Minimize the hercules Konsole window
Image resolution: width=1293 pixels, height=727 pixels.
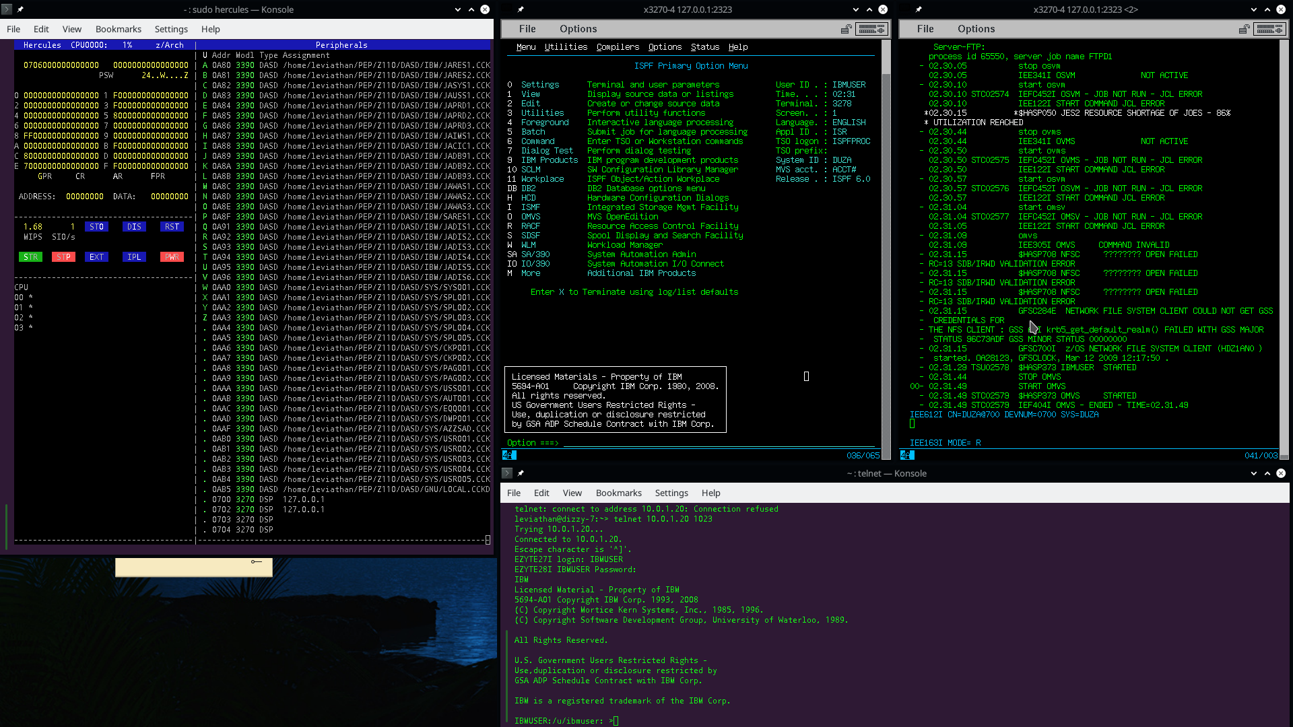click(x=458, y=9)
